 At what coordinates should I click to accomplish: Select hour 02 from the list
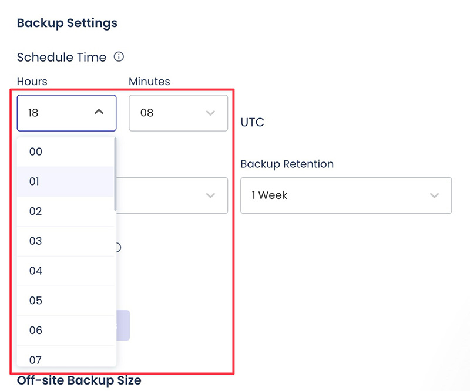65,211
